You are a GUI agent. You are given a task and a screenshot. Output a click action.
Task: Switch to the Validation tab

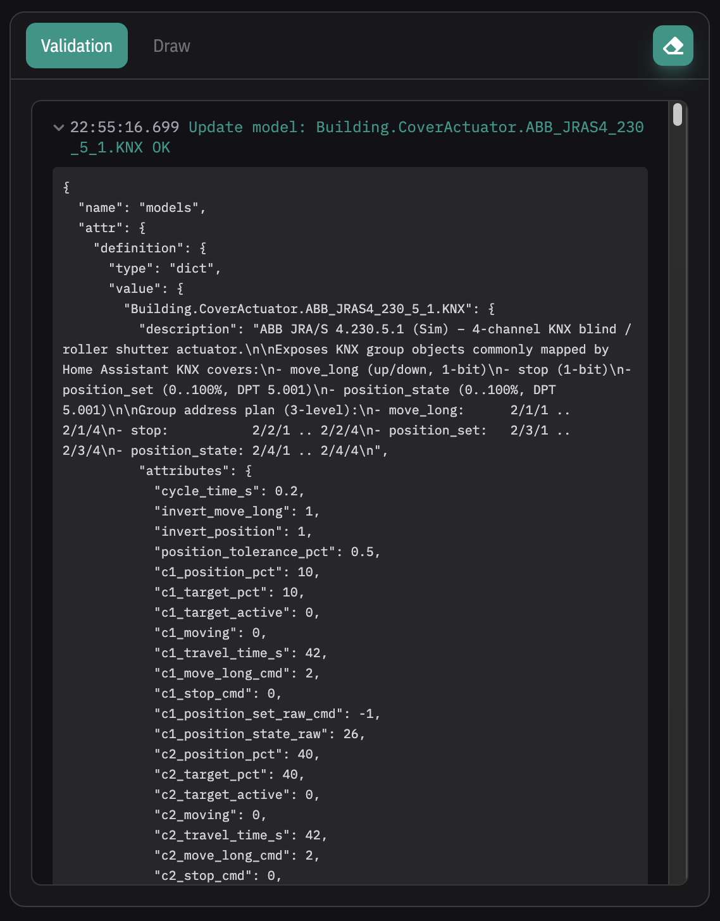pos(77,46)
